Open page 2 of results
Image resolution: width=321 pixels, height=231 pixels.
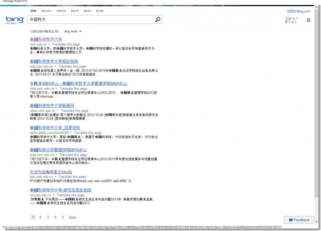[x=40, y=217]
